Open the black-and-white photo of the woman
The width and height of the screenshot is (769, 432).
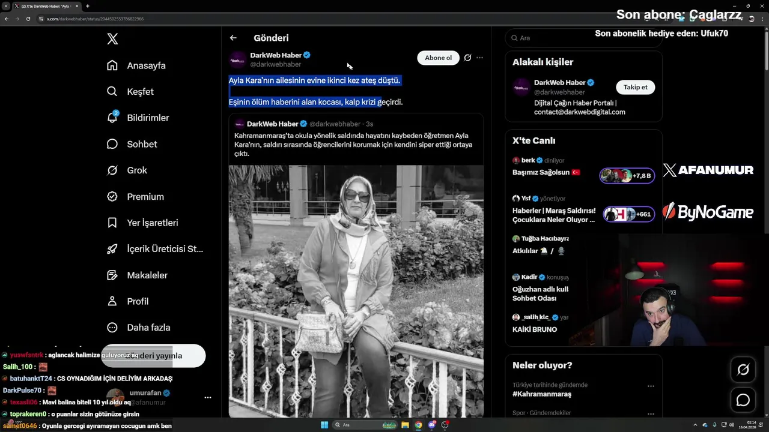[356, 291]
